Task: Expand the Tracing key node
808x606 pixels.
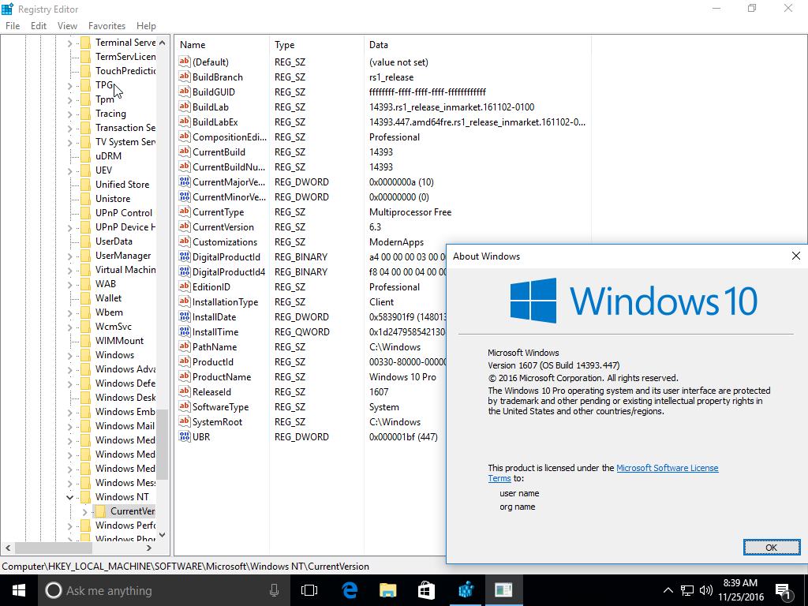Action: click(x=69, y=114)
